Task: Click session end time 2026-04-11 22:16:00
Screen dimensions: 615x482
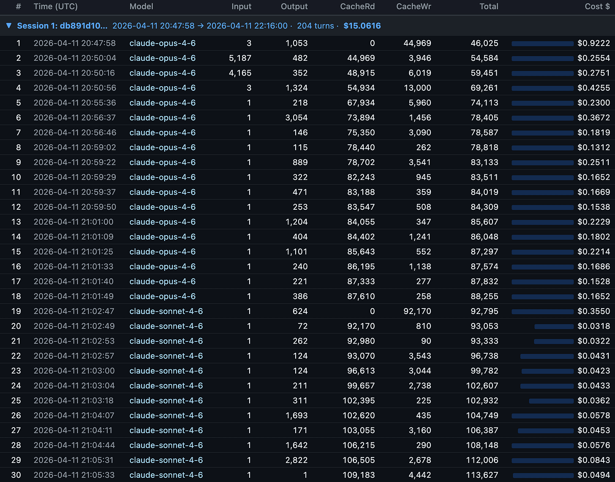Action: click(247, 26)
